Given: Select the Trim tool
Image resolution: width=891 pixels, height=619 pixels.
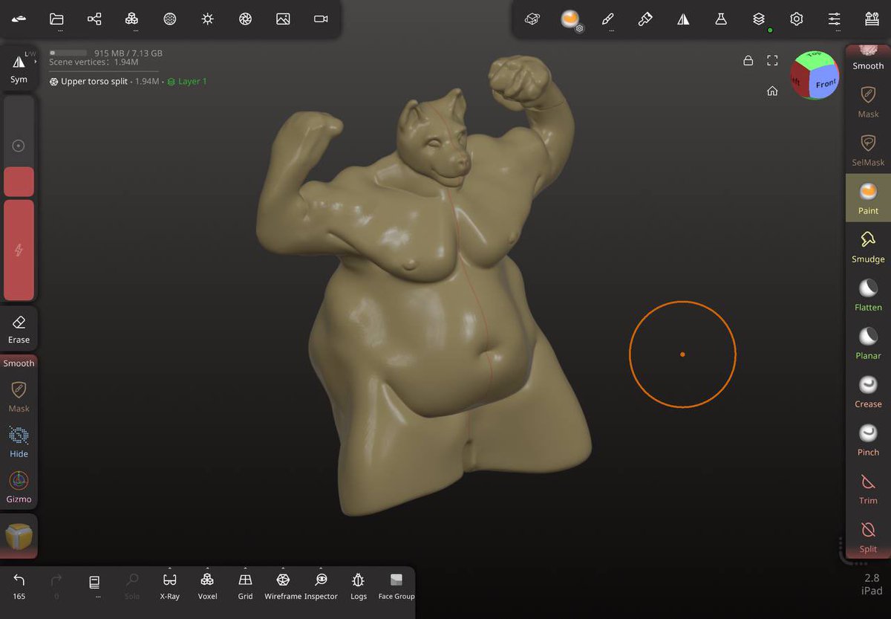Looking at the screenshot, I should tap(868, 488).
